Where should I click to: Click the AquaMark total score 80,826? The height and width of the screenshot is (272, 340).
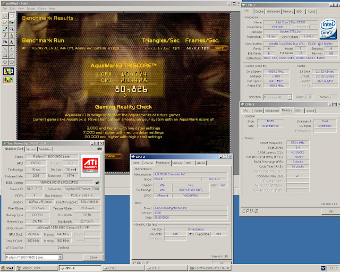(131, 89)
